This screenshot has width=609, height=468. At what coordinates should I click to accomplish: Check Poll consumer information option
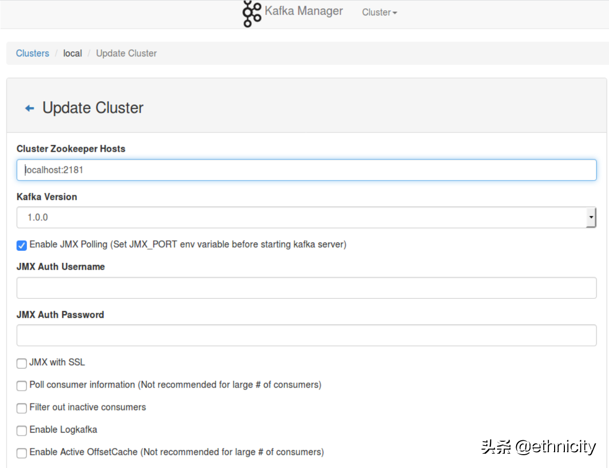22,386
